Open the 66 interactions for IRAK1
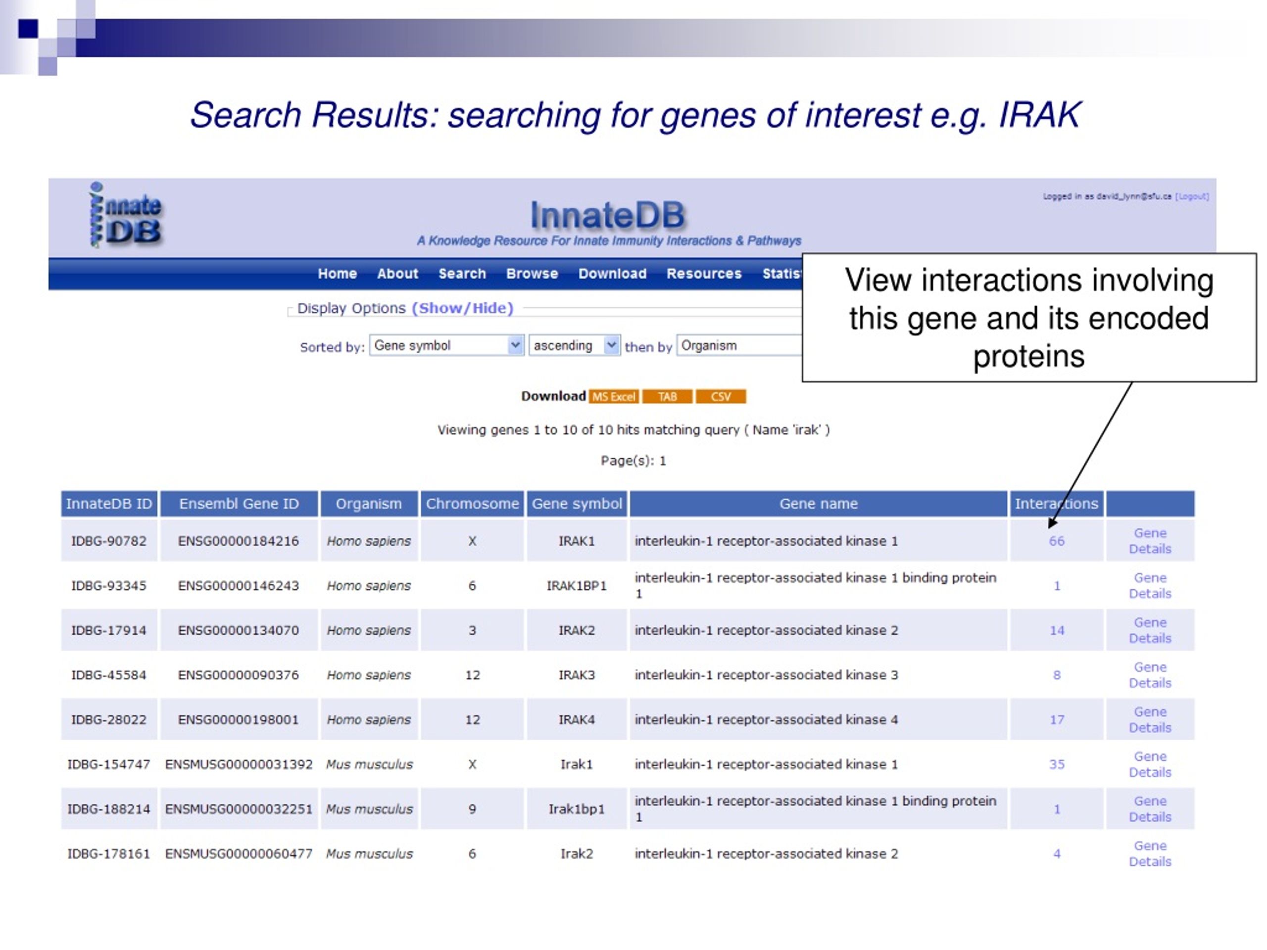 click(1057, 541)
